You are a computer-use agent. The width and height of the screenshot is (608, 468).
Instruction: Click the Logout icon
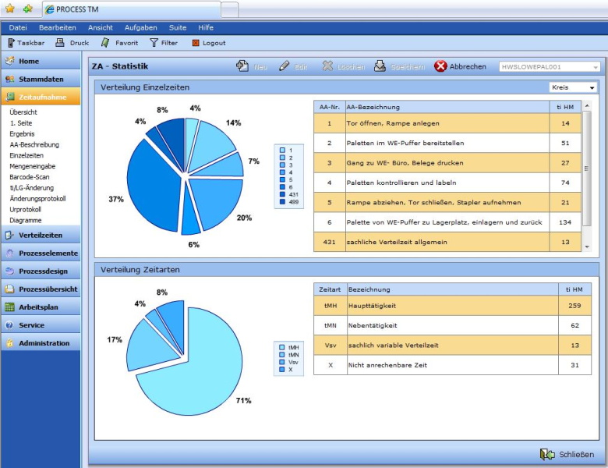pyautogui.click(x=196, y=43)
